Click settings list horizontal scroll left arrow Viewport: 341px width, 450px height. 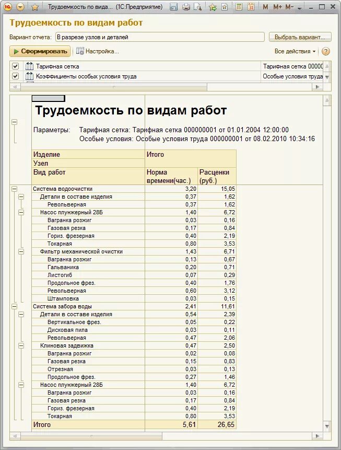point(15,87)
